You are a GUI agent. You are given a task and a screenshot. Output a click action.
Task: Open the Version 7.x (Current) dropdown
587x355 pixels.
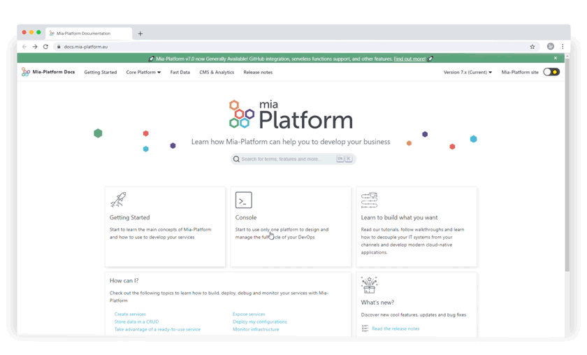(468, 72)
